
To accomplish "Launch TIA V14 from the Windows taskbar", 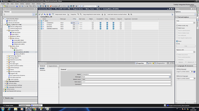I will pos(28,109).
